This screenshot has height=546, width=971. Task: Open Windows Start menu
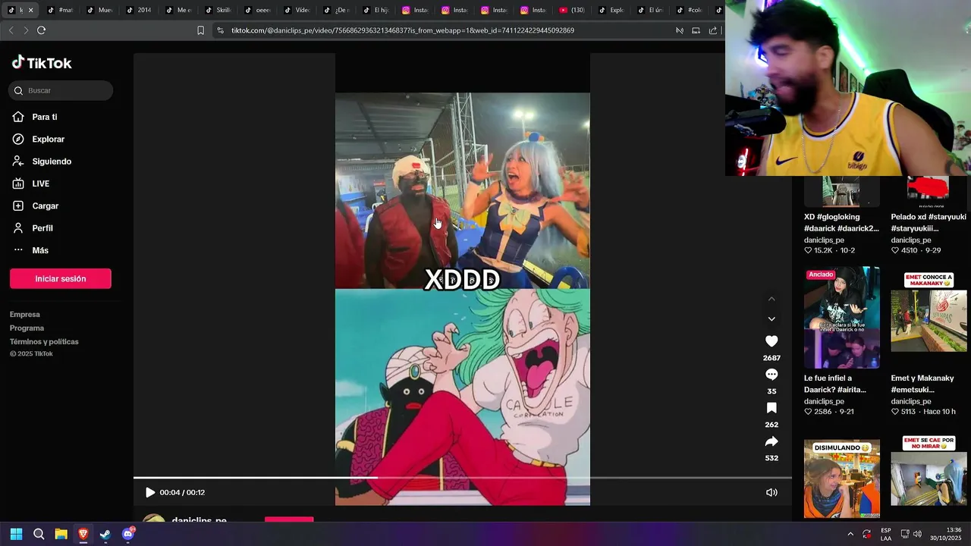point(16,534)
